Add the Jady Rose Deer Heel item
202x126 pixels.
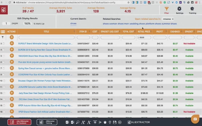click(x=12, y=93)
